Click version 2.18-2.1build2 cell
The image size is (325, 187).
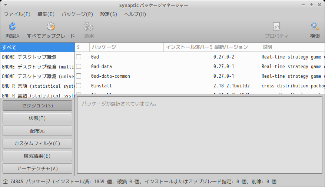pyautogui.click(x=232, y=86)
